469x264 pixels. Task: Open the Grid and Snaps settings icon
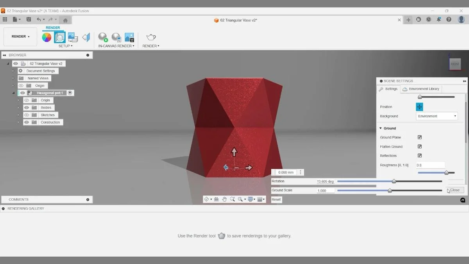[x=260, y=199]
